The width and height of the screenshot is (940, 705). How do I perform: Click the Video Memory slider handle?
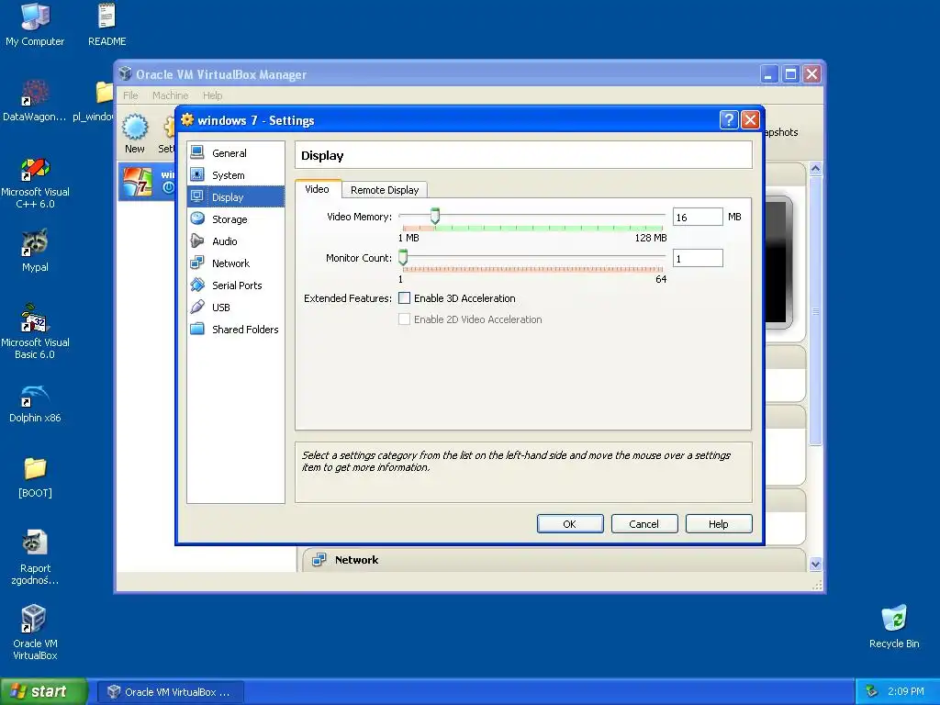(435, 216)
